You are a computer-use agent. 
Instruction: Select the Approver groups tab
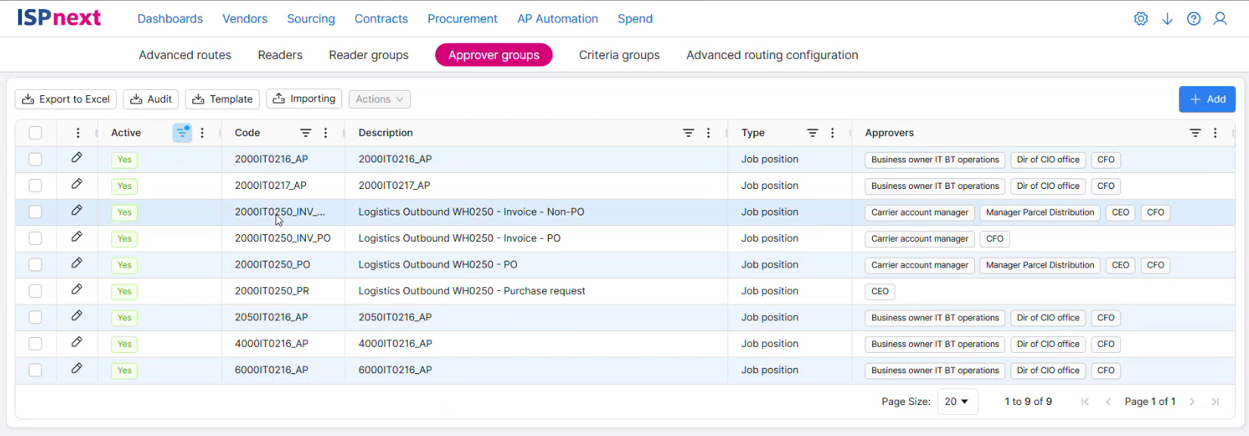(494, 55)
